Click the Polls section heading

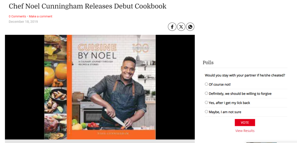click(x=208, y=63)
